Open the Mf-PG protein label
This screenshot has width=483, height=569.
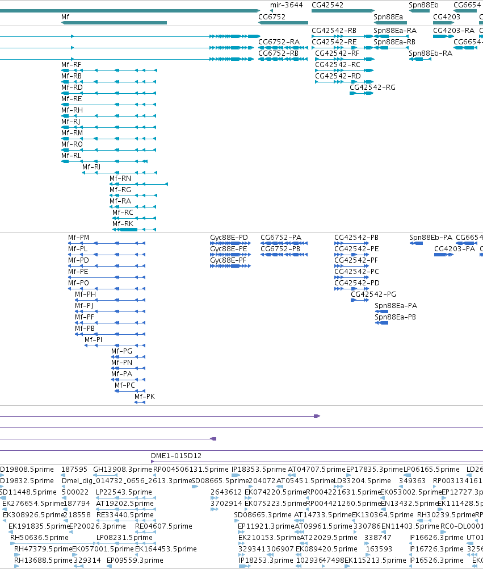point(122,351)
